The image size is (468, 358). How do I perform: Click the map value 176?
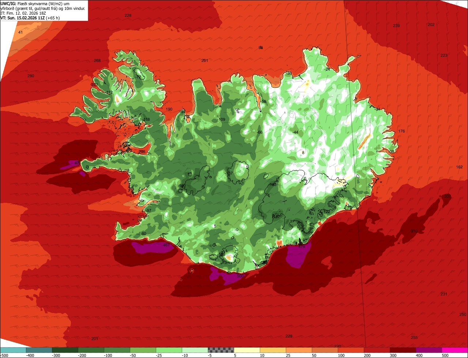402,131
